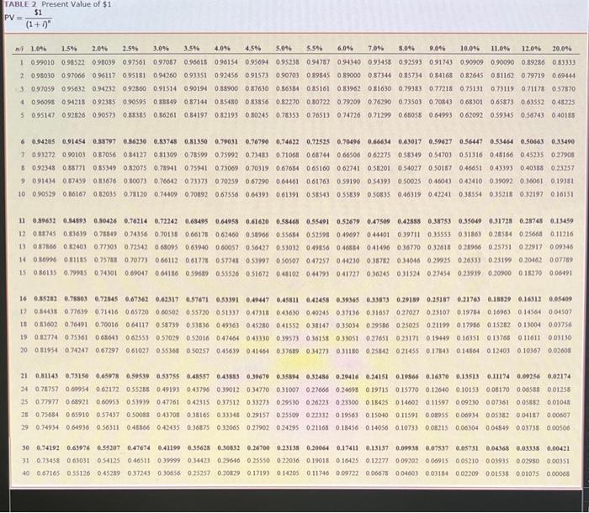Click the 0.43630 cell in row 17

point(288,313)
